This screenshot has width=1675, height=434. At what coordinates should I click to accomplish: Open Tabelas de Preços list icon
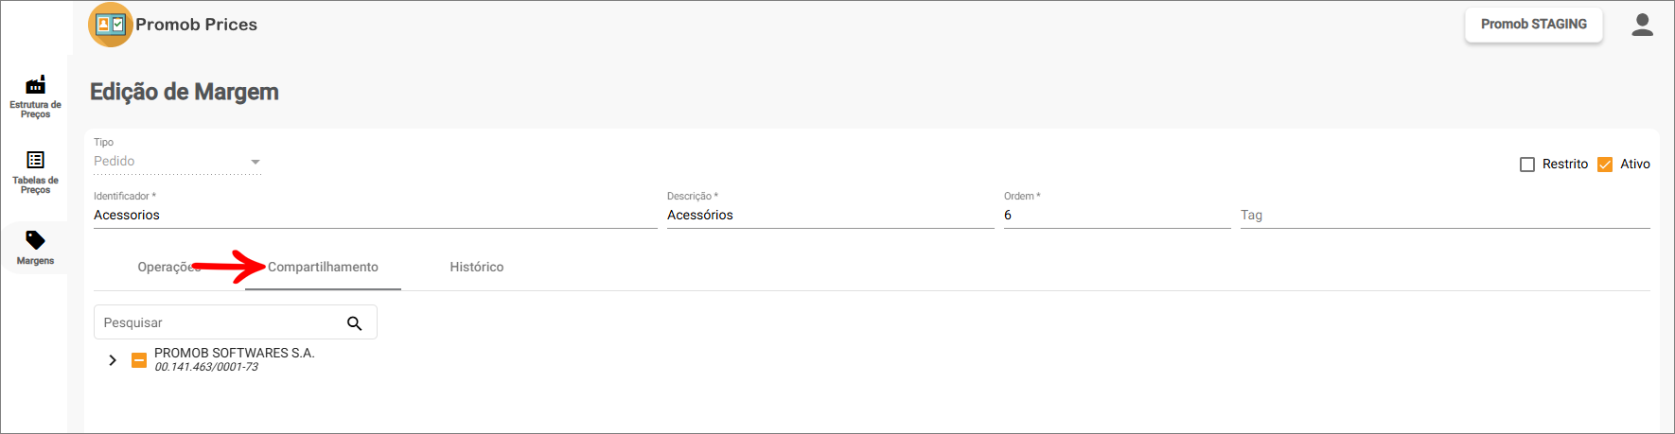[36, 160]
